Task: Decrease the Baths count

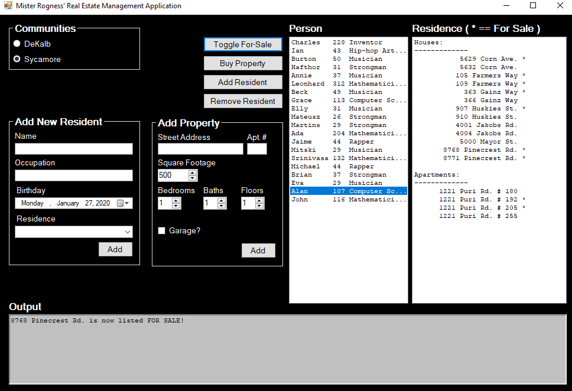Action: pos(222,206)
